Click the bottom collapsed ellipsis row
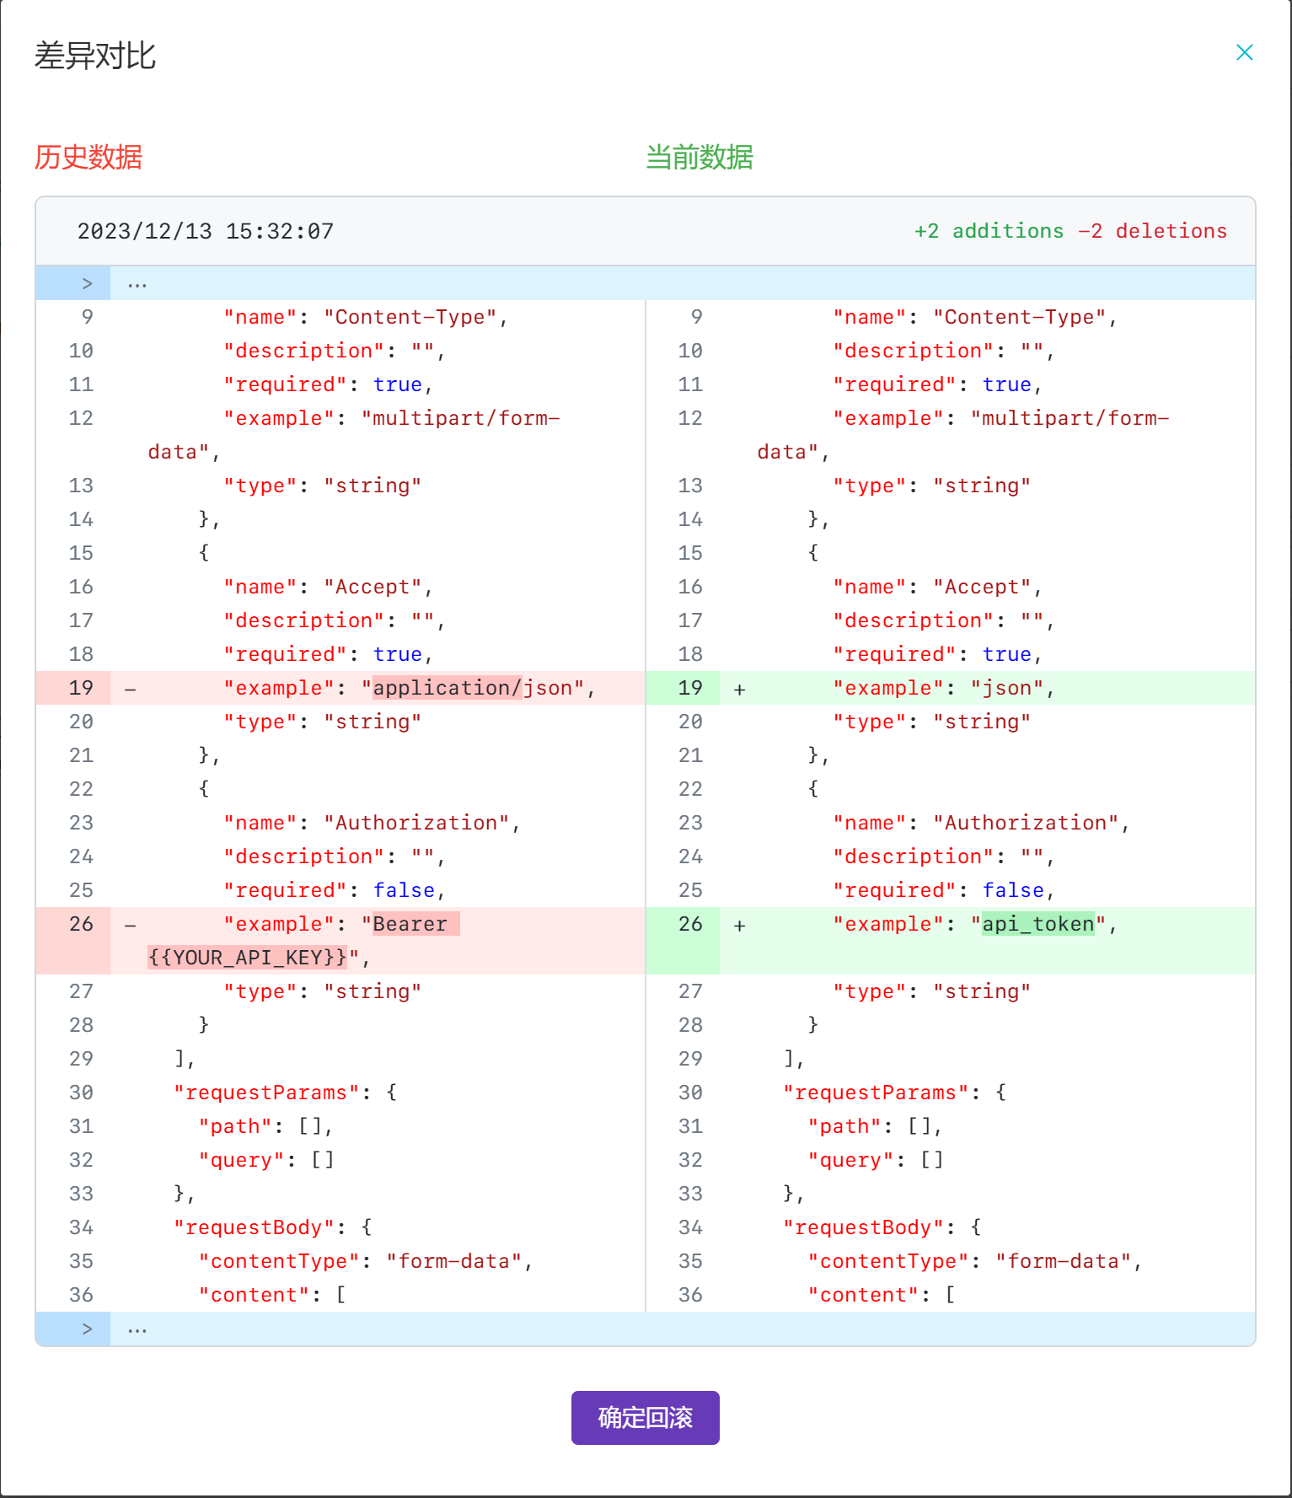 (683, 1329)
